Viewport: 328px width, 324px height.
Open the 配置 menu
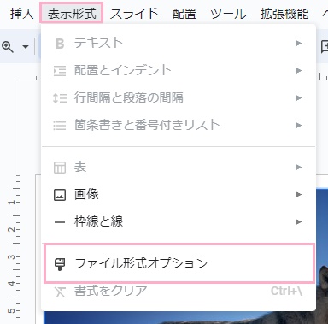point(184,14)
